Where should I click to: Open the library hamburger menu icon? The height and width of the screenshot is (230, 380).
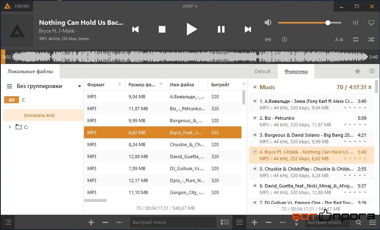[x=239, y=222]
